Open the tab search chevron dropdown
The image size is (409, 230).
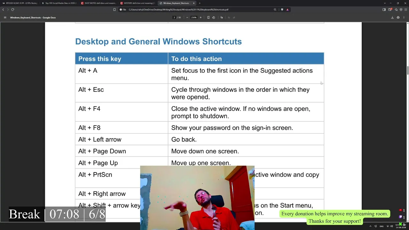point(385,3)
